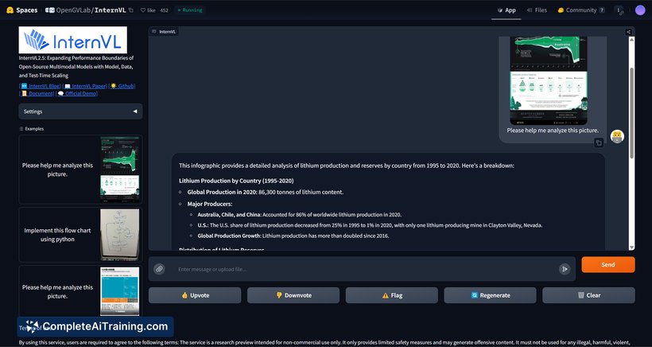Switch to the App tab

pyautogui.click(x=506, y=10)
